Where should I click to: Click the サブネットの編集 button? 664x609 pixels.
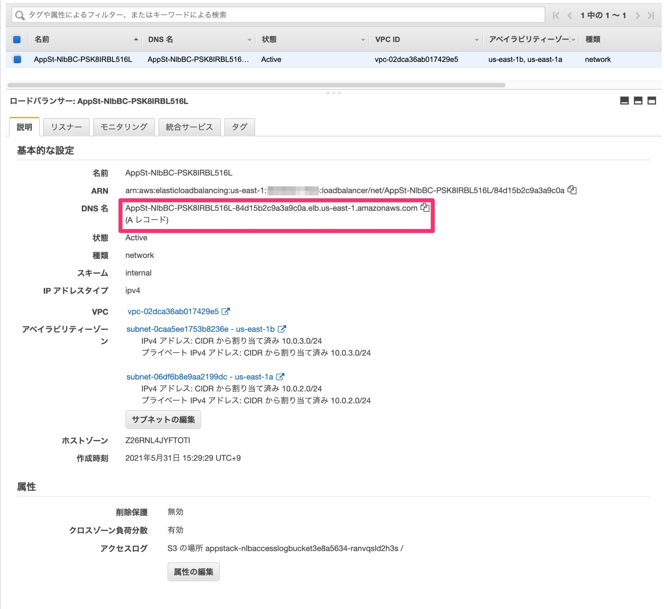pyautogui.click(x=163, y=419)
